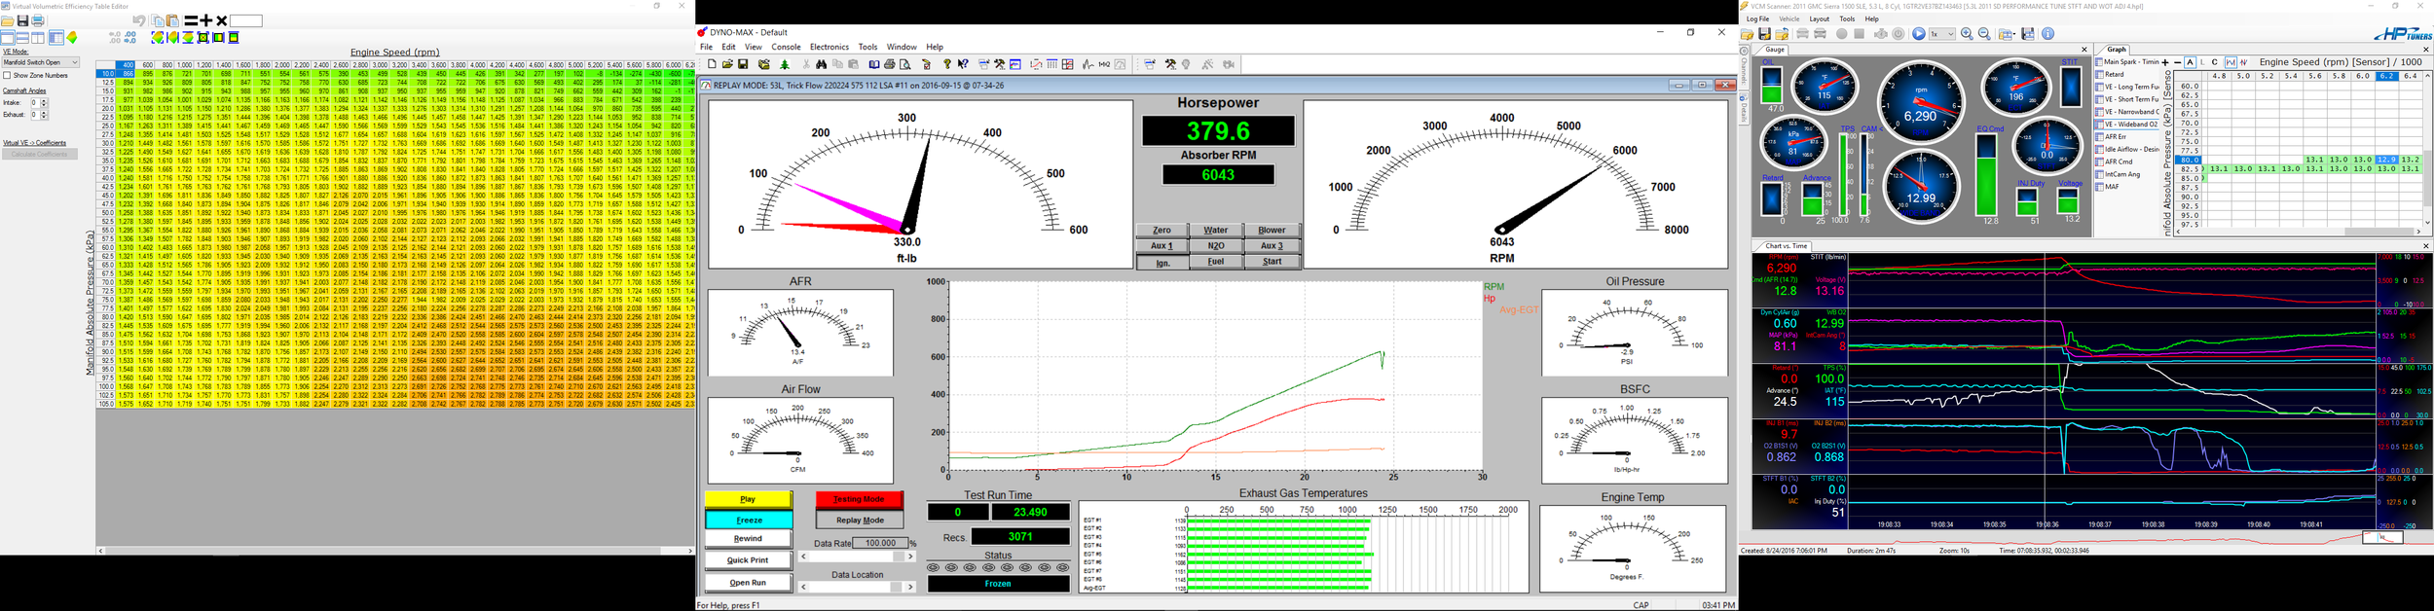This screenshot has width=2434, height=611.
Task: Switch to the Gauge tab
Action: (x=1775, y=50)
